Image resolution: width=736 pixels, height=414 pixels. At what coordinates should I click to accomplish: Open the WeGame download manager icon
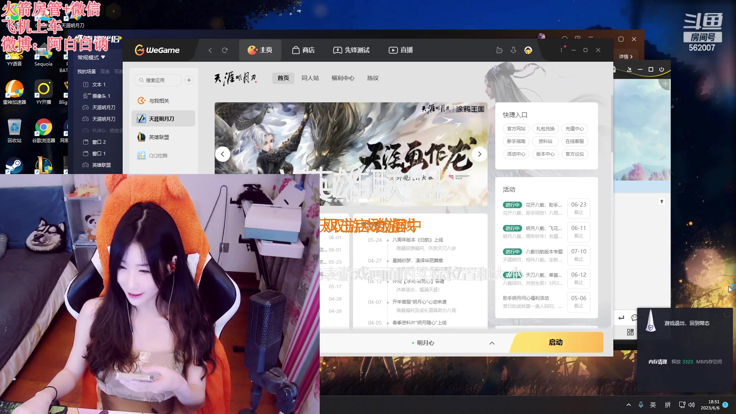click(x=513, y=50)
